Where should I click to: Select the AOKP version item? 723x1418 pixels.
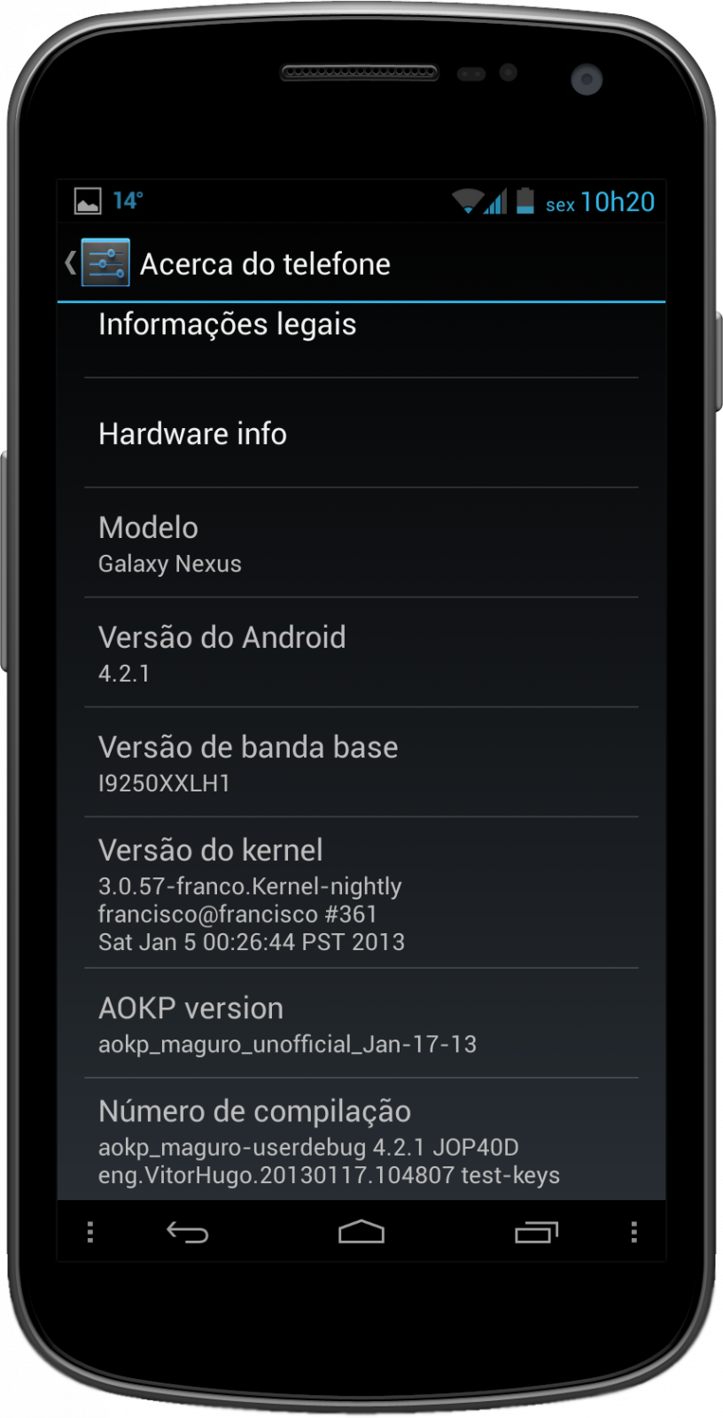point(361,1024)
